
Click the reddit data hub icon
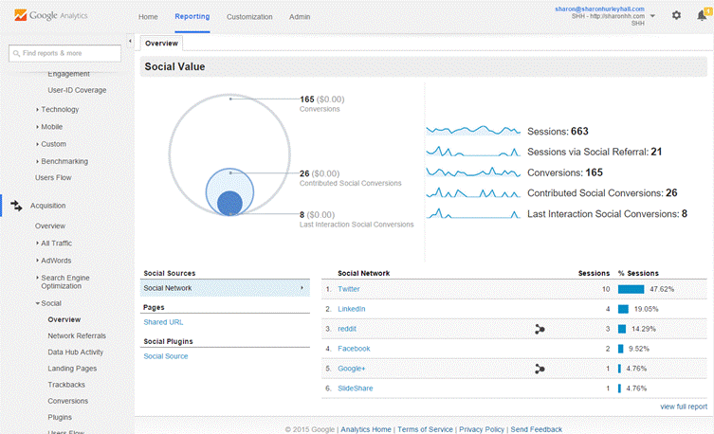[540, 329]
